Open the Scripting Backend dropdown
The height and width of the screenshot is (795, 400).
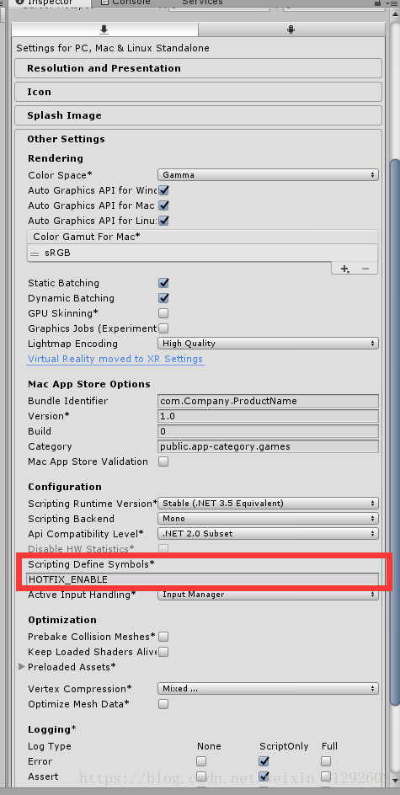point(268,519)
